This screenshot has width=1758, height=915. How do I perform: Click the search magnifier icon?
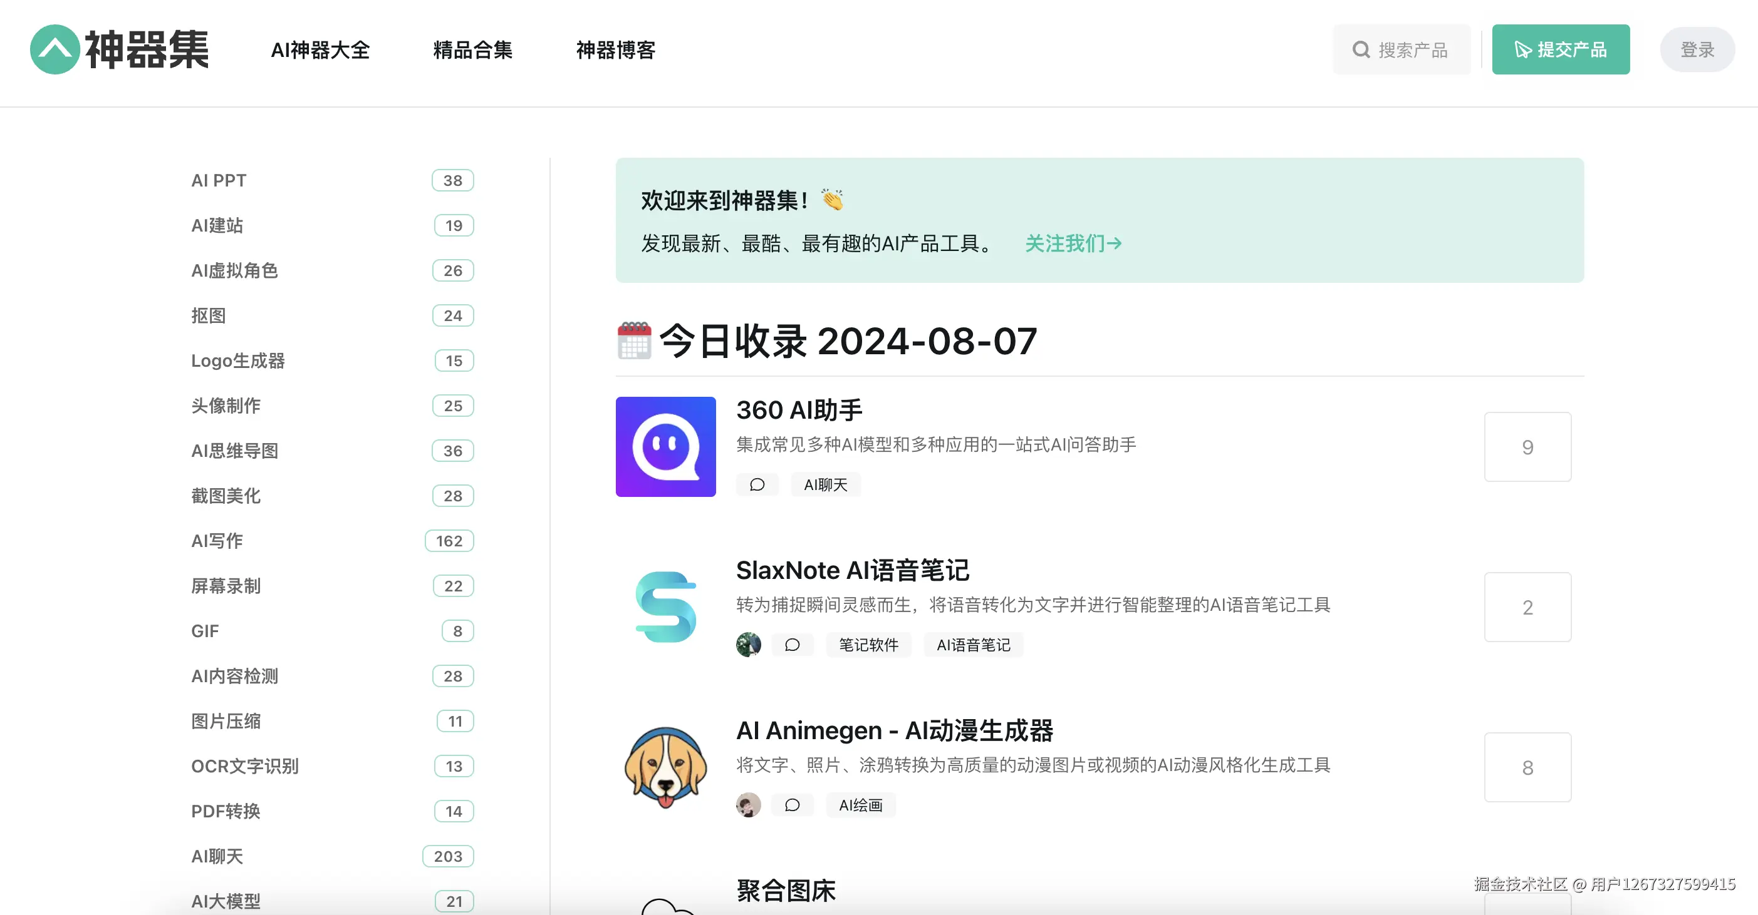pyautogui.click(x=1361, y=50)
